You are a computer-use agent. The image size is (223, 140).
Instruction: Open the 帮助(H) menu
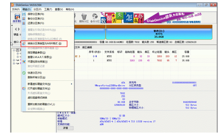[70, 9]
